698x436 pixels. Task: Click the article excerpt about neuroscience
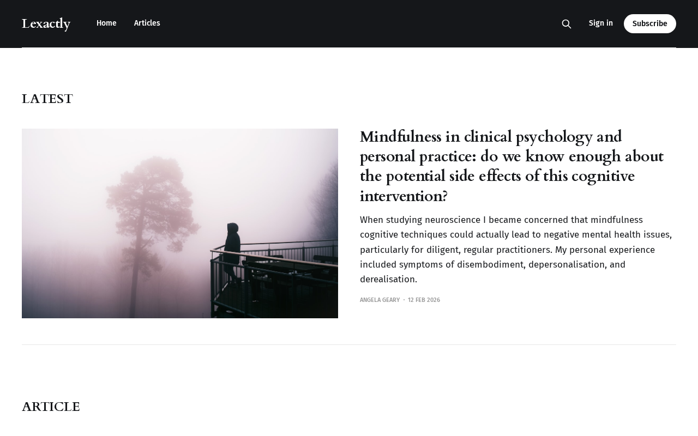pyautogui.click(x=516, y=250)
